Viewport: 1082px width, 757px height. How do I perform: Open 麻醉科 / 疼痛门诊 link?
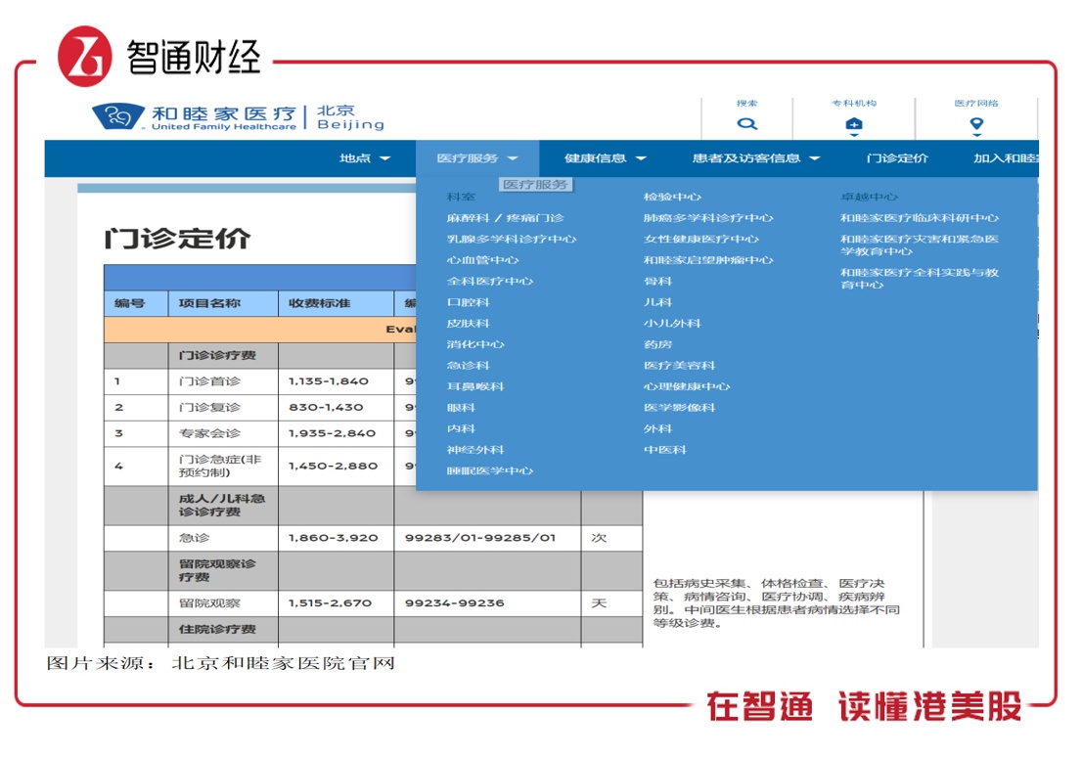pos(505,218)
